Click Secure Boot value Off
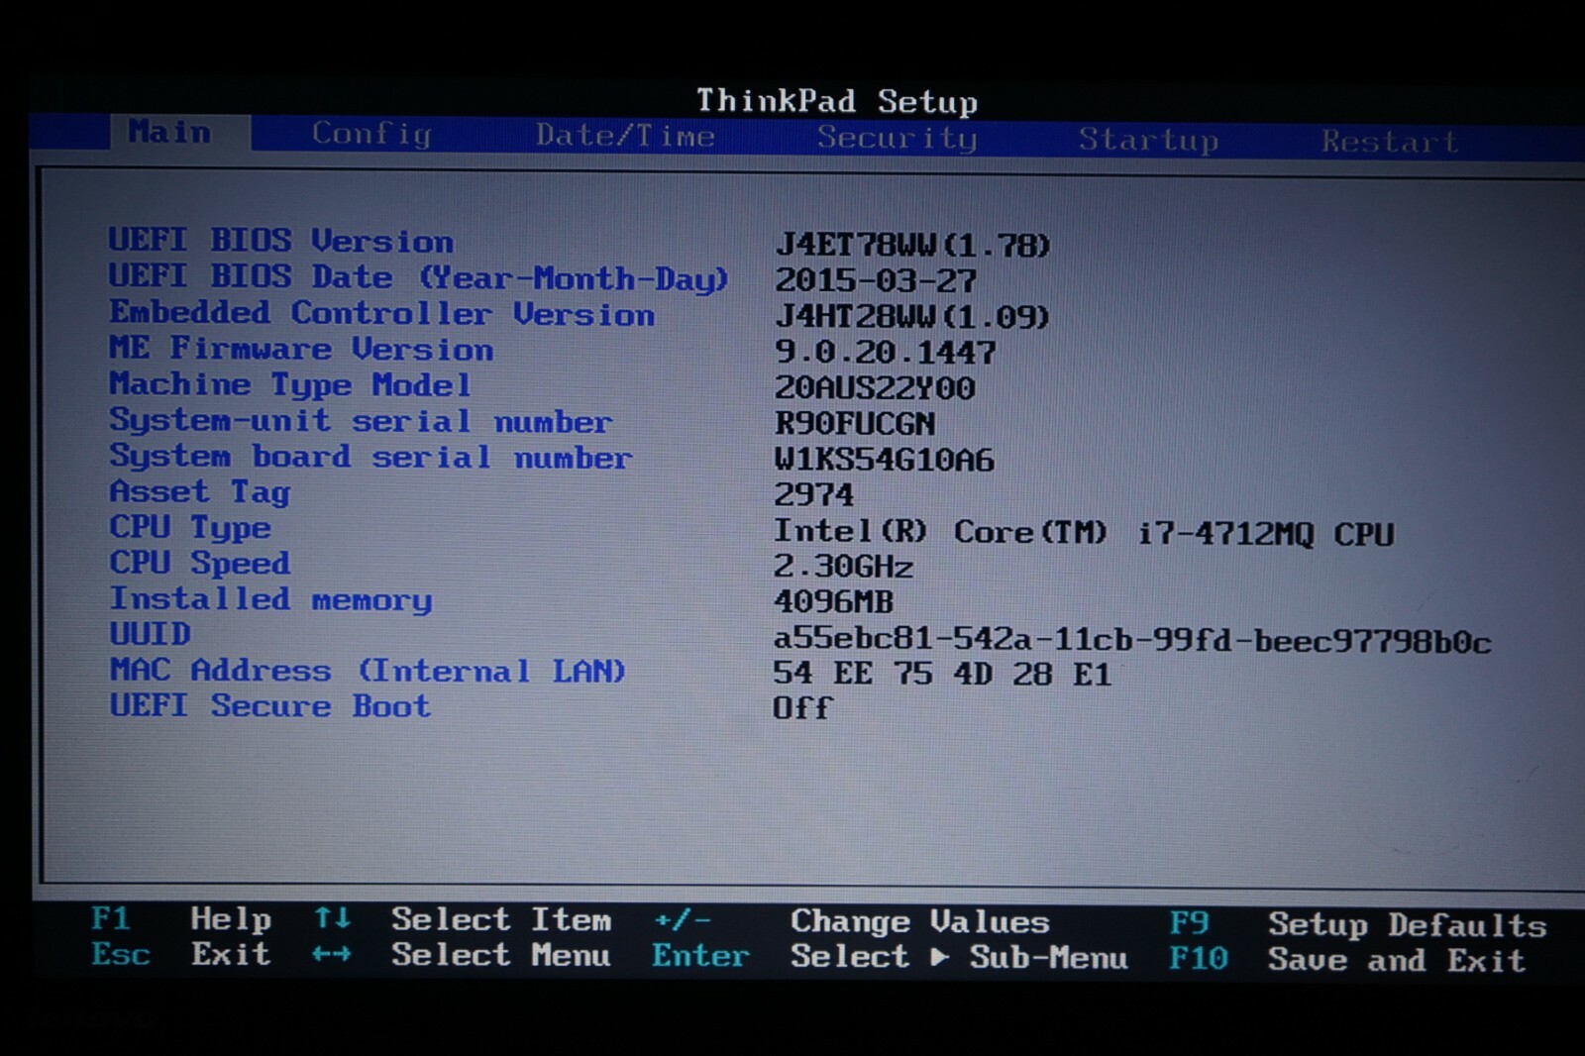 point(802,707)
